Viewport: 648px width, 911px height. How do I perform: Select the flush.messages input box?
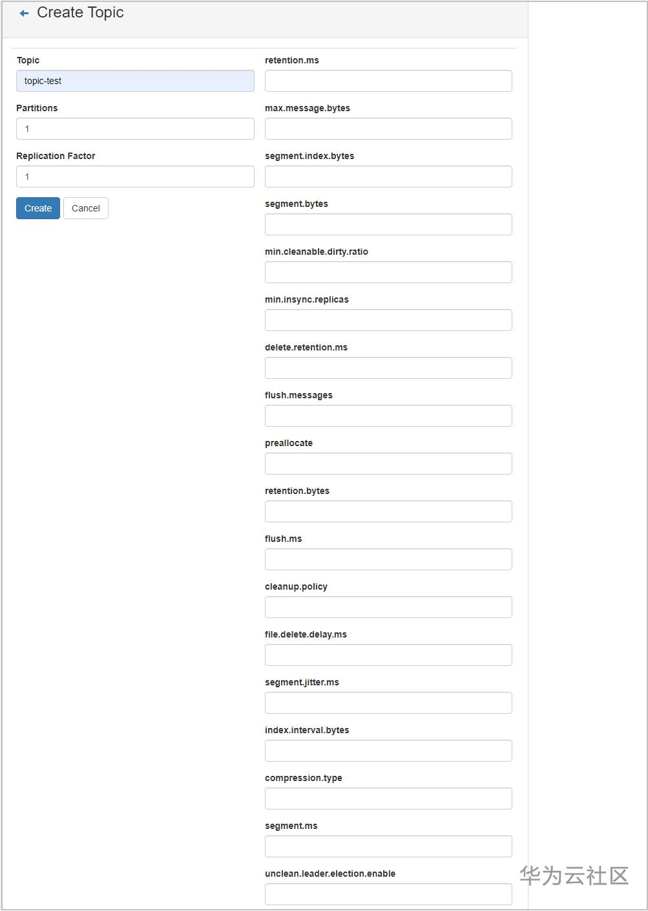coord(388,416)
